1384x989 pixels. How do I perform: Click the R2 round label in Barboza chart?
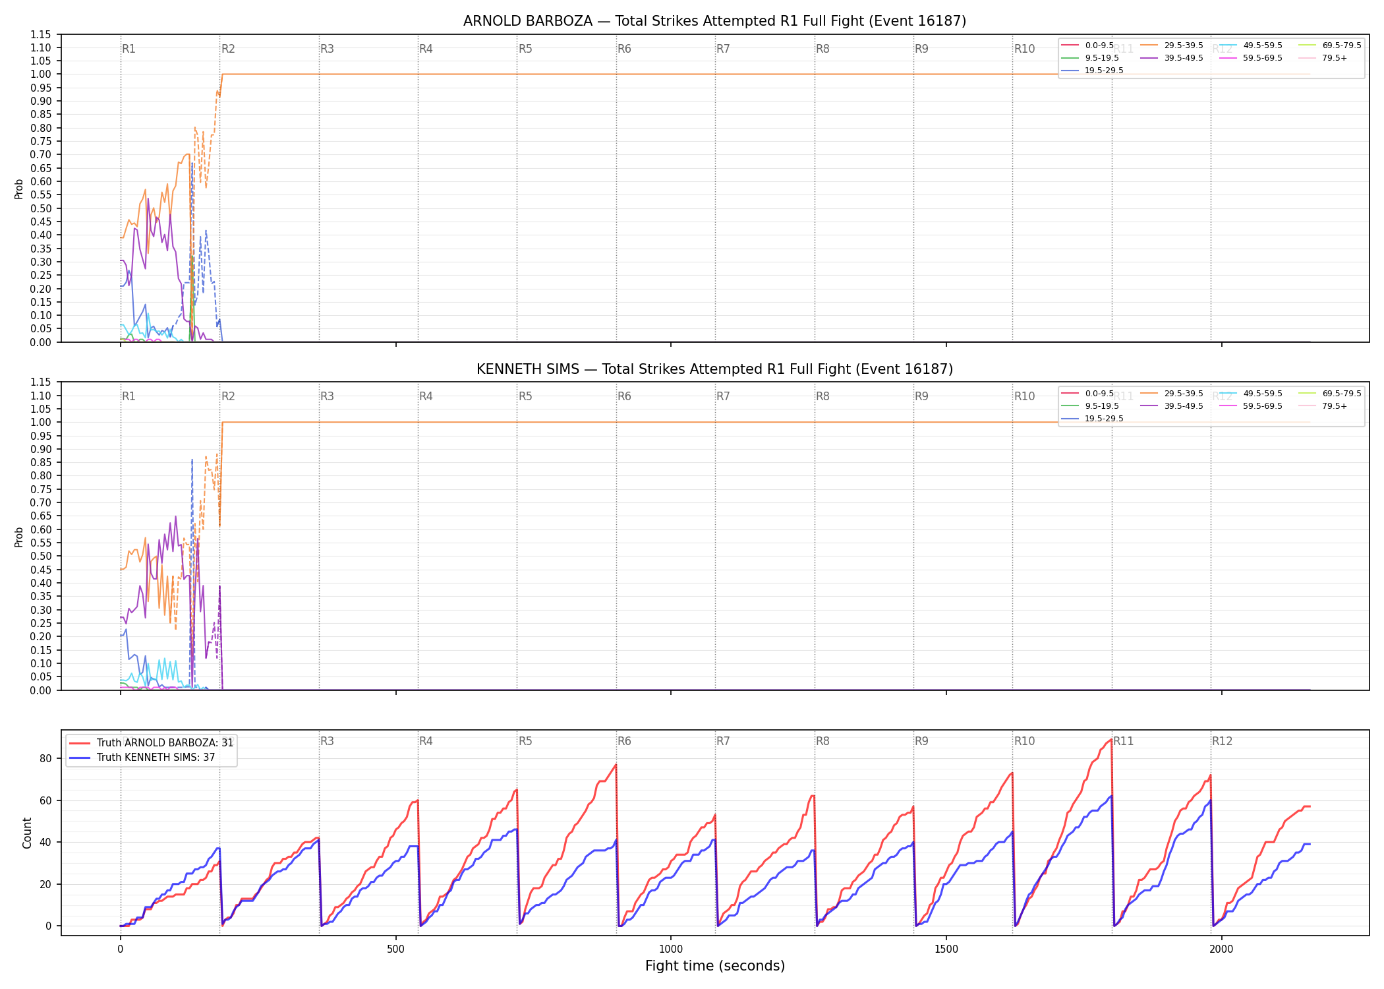(x=228, y=49)
